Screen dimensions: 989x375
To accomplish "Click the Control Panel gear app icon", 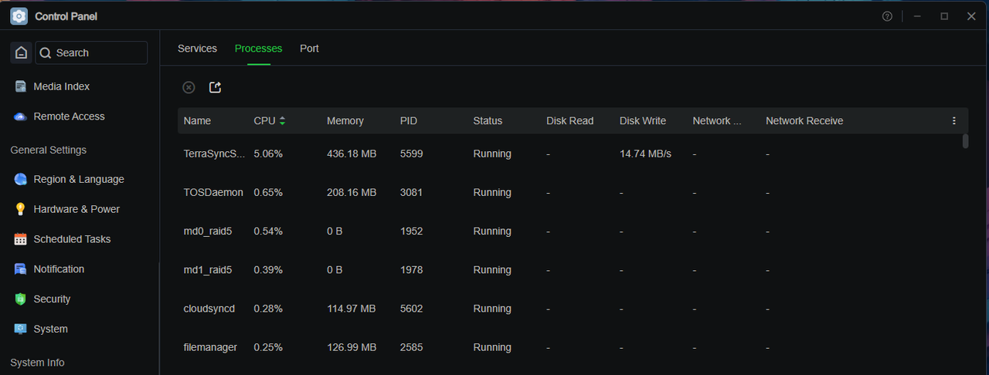I will [19, 16].
